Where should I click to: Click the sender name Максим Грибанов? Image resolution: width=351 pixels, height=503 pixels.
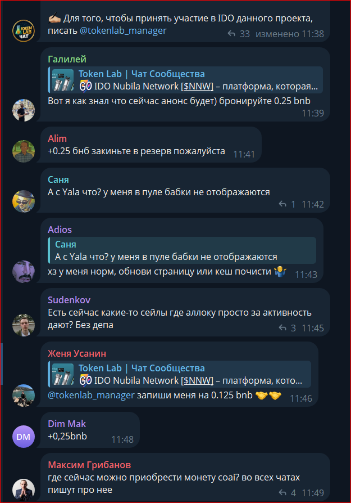click(x=89, y=465)
